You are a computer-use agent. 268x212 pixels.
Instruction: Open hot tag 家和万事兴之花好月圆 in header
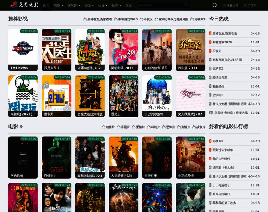pos(171,19)
